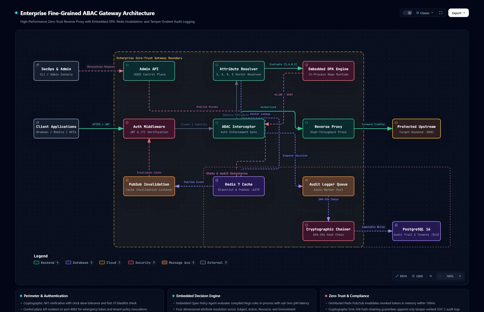
Task: Click the 'Forward Traffic' edge label
Action: [x=373, y=124]
